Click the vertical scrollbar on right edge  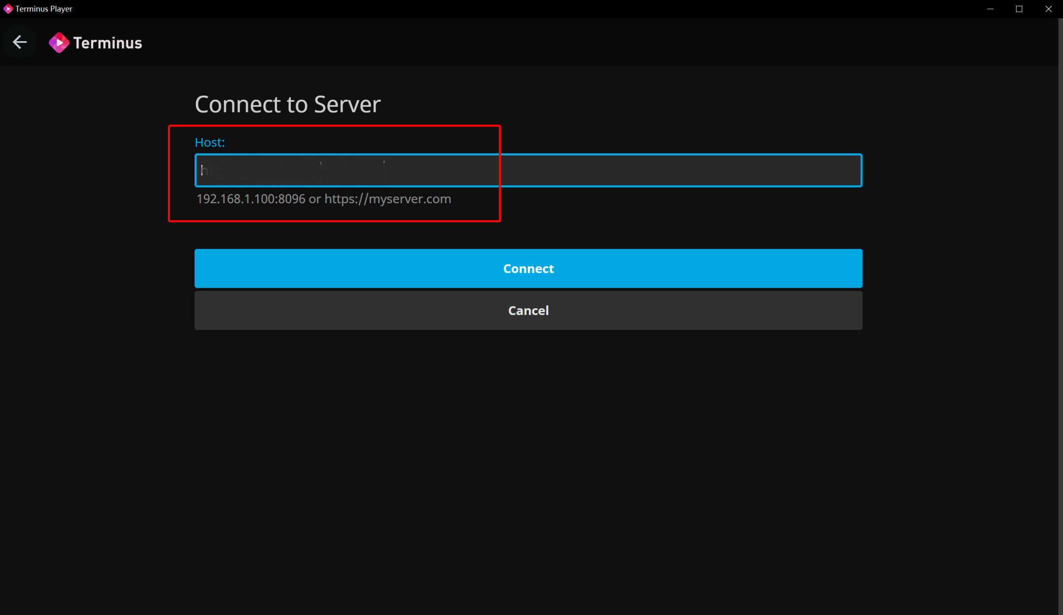point(1060,310)
